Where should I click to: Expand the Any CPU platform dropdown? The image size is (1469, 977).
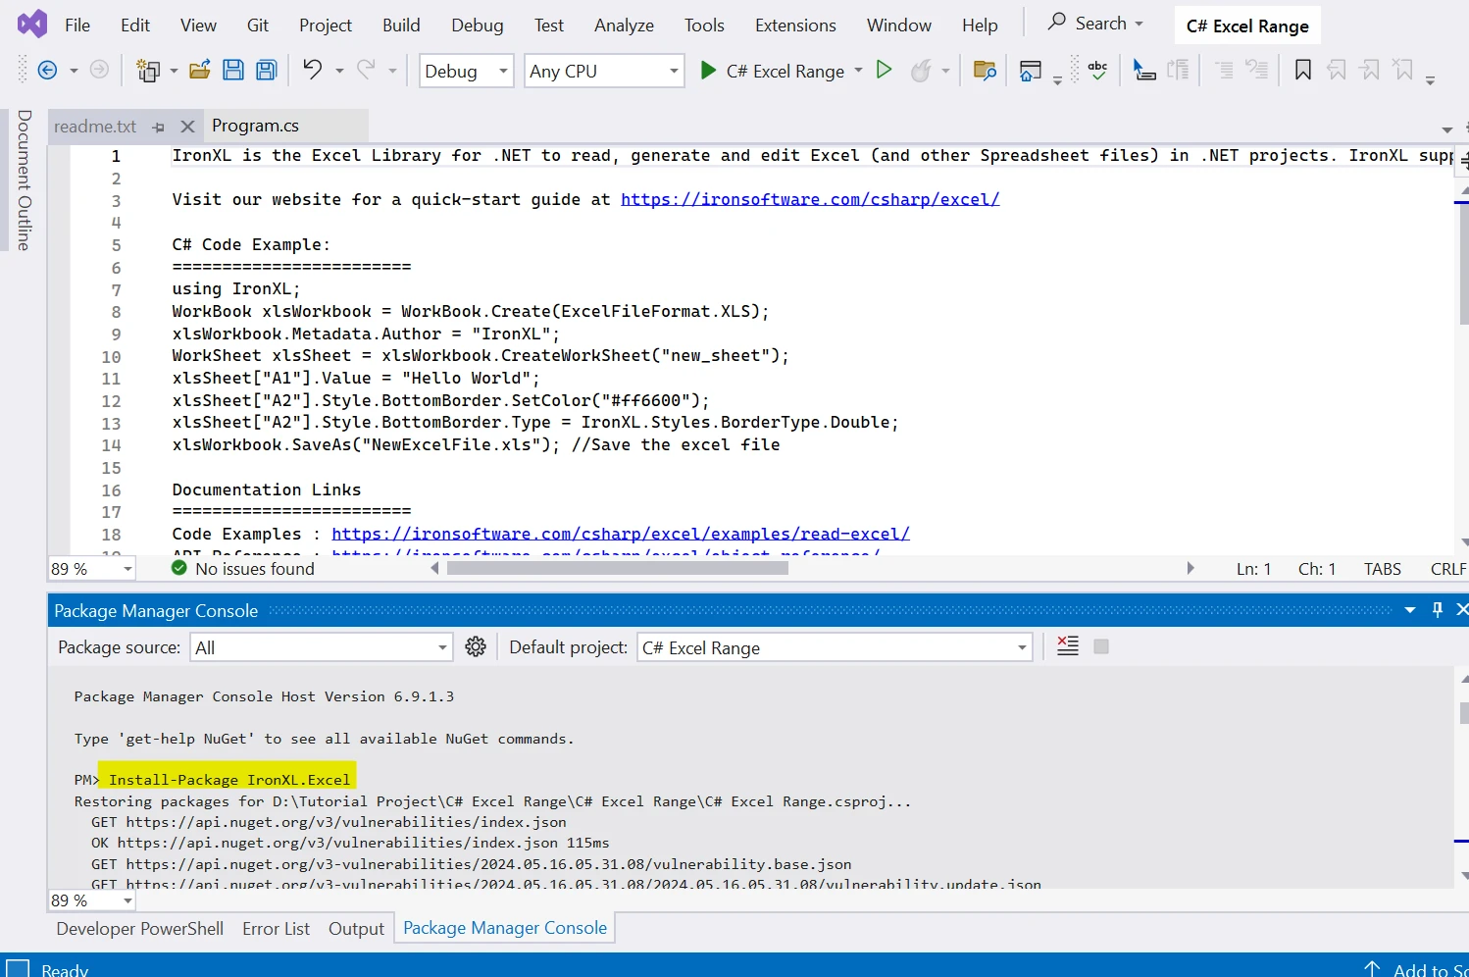coord(603,71)
